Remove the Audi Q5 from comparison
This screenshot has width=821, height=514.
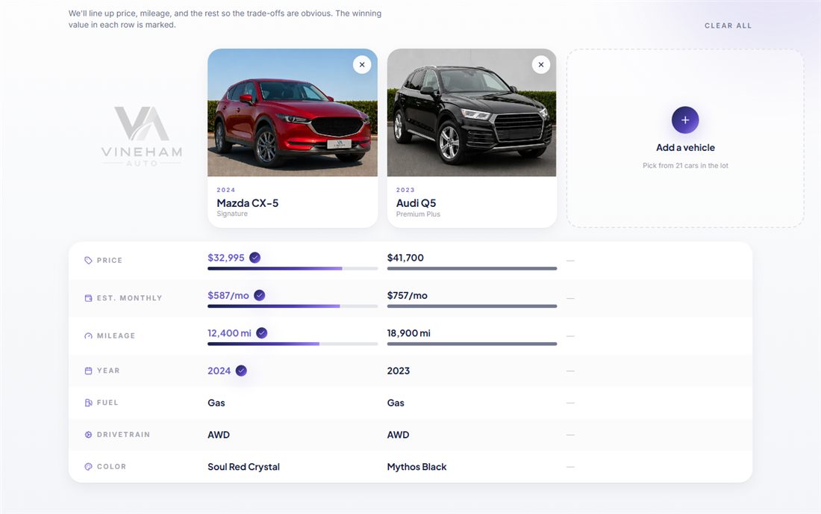click(541, 65)
